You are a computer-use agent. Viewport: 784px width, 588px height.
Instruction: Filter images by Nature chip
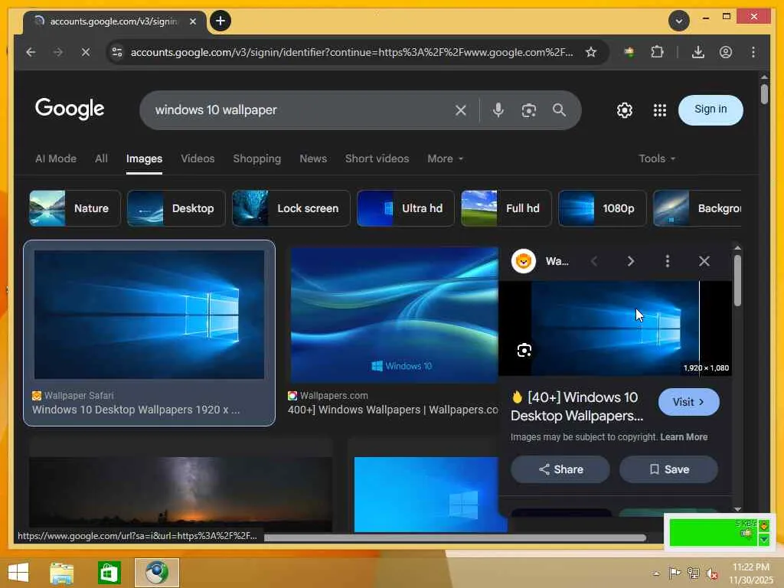(75, 208)
